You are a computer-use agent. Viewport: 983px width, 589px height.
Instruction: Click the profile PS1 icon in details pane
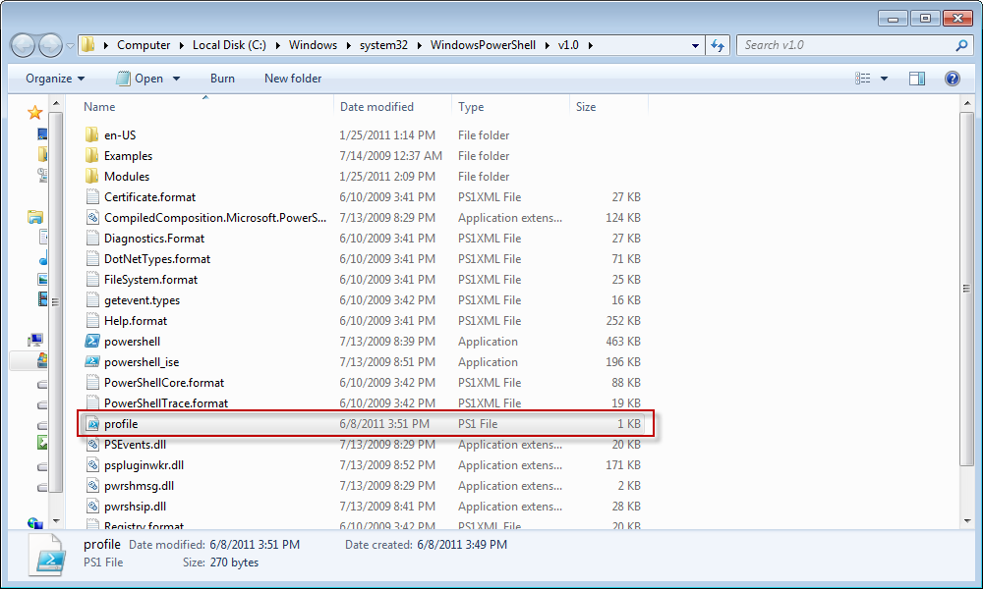[x=47, y=555]
